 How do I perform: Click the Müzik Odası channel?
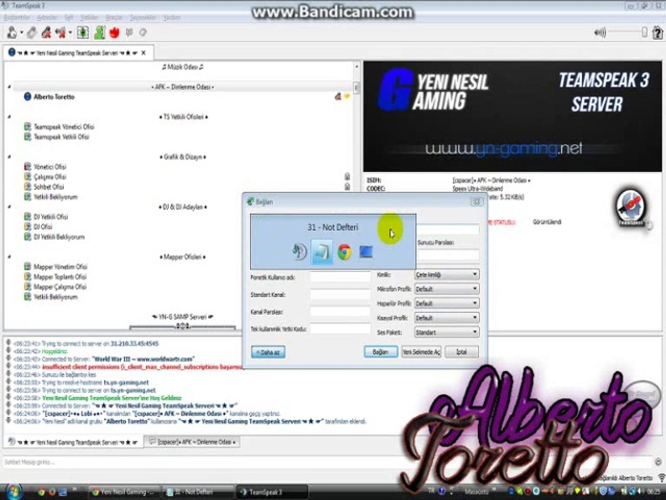183,67
